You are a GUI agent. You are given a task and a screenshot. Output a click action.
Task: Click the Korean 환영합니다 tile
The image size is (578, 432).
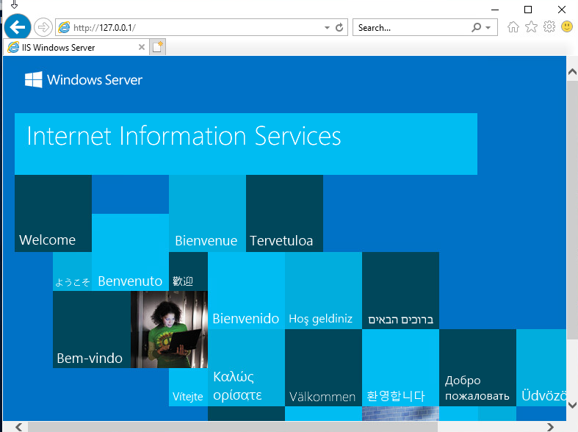[x=400, y=368]
